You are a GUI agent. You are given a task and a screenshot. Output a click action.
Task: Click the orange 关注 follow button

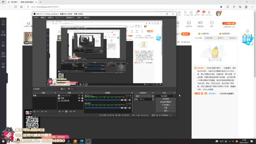tap(186, 34)
